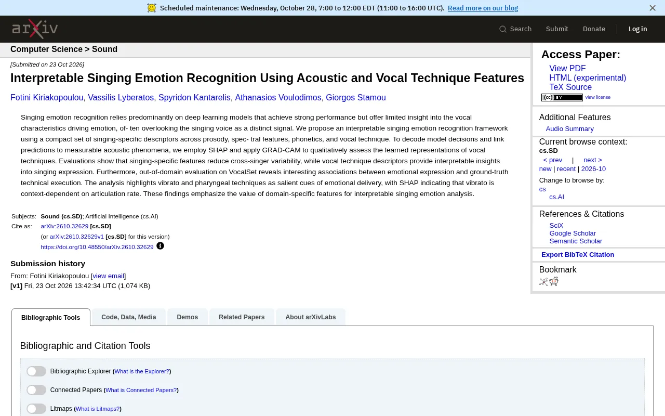Click Read more on our blog
665x416 pixels.
pos(483,8)
